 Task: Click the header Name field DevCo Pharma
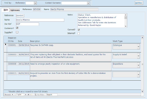(x=74, y=9)
